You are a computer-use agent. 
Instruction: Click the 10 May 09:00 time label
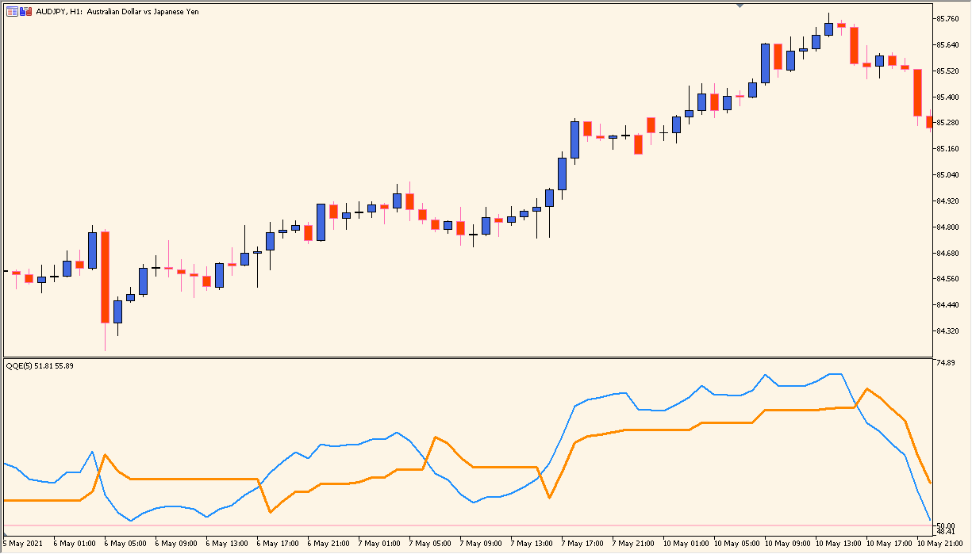tap(789, 544)
